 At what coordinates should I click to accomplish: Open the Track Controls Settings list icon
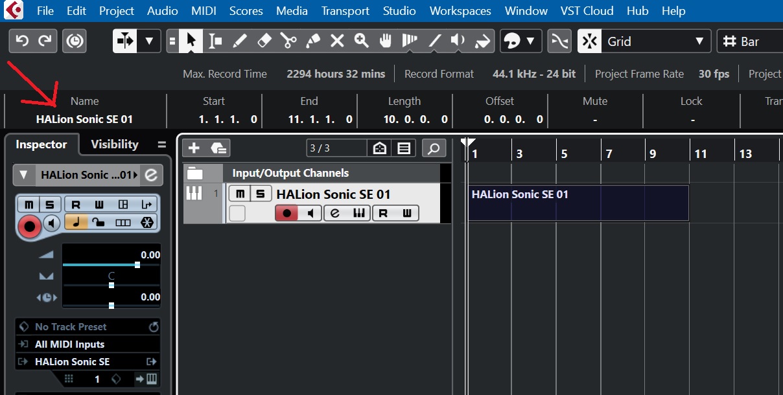coord(404,148)
